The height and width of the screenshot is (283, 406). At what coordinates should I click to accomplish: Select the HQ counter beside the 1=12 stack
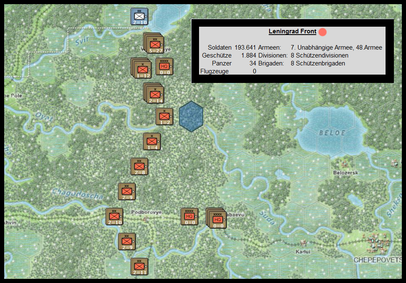click(164, 67)
